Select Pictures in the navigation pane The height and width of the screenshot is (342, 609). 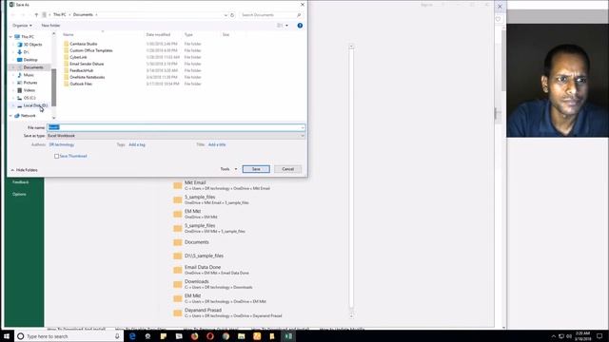(x=30, y=83)
